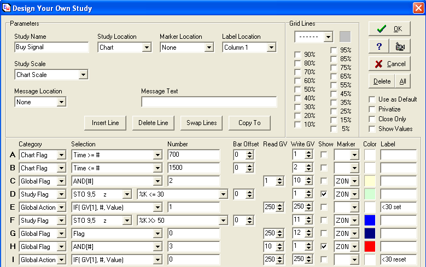Click the Message Text input field
426x267 pixels.
point(209,102)
